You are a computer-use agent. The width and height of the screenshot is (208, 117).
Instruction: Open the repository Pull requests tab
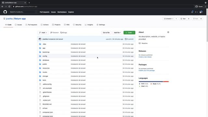pos(31,25)
